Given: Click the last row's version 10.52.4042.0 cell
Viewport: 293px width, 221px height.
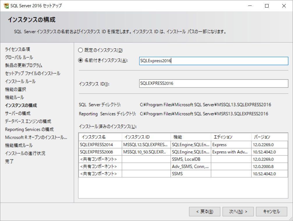Looking at the screenshot, I should coord(270,174).
